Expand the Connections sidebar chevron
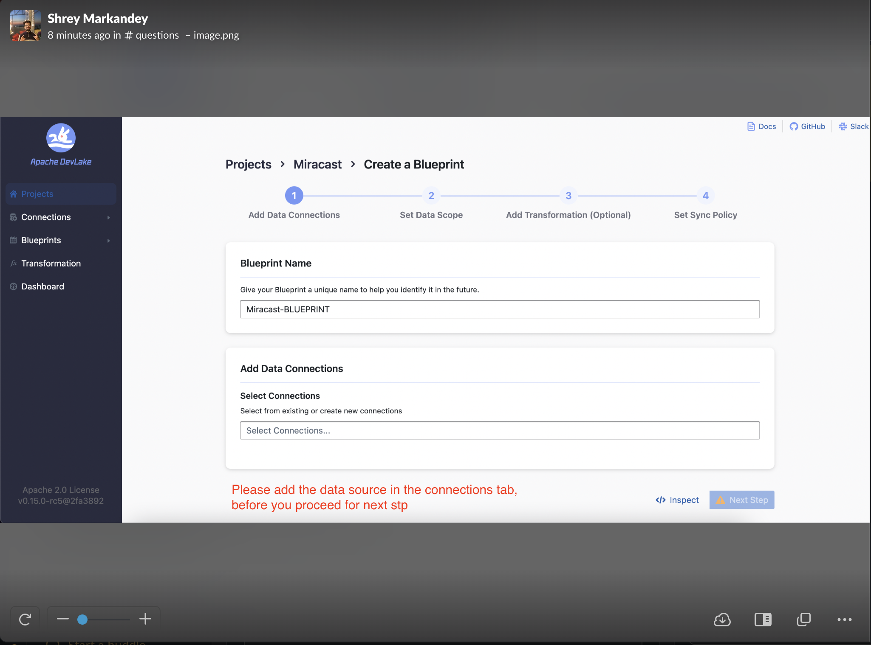This screenshot has width=871, height=645. (109, 217)
